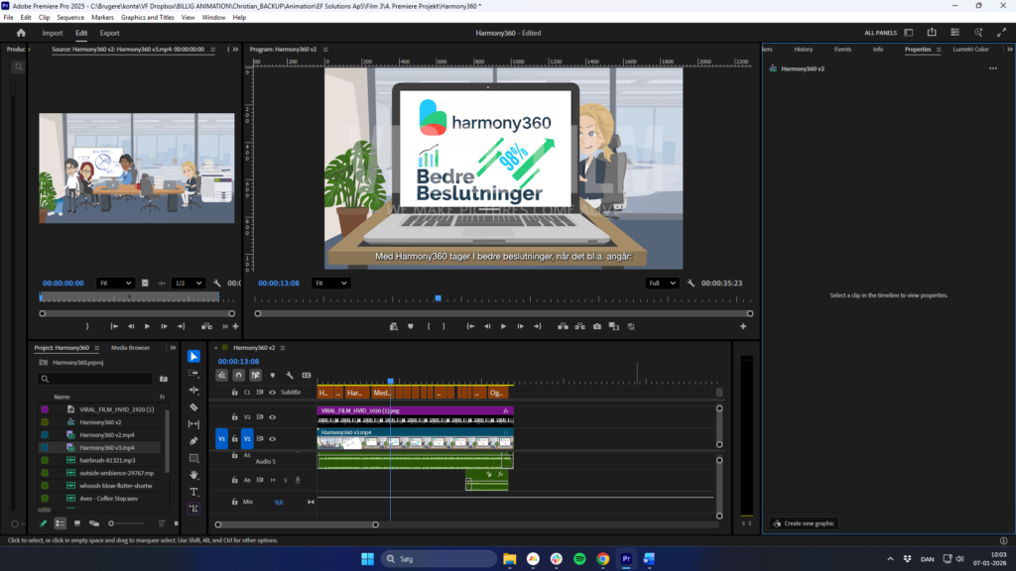Switch to Lumetri Color tab
The image size is (1016, 571).
(x=970, y=50)
